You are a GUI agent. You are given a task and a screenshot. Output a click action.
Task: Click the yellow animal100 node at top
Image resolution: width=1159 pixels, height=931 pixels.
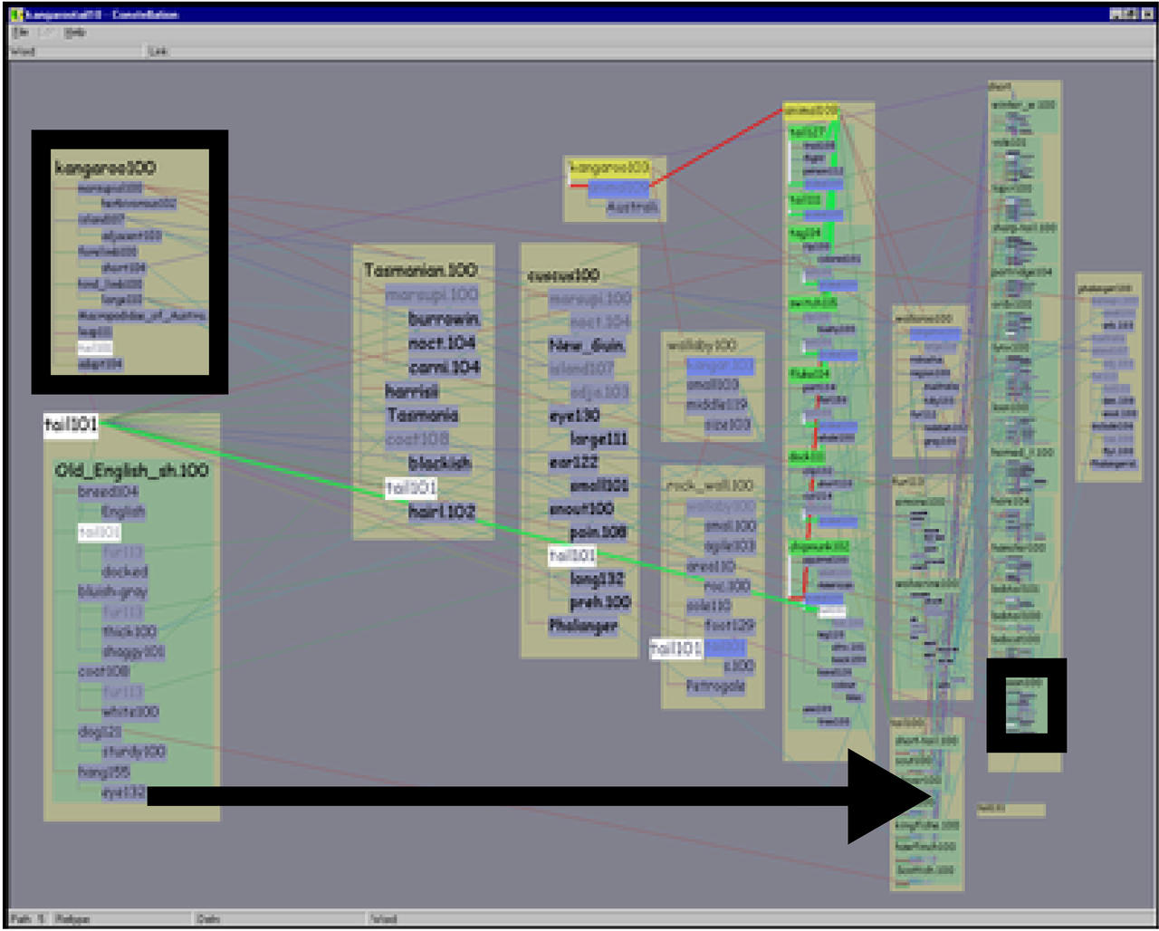[x=810, y=111]
